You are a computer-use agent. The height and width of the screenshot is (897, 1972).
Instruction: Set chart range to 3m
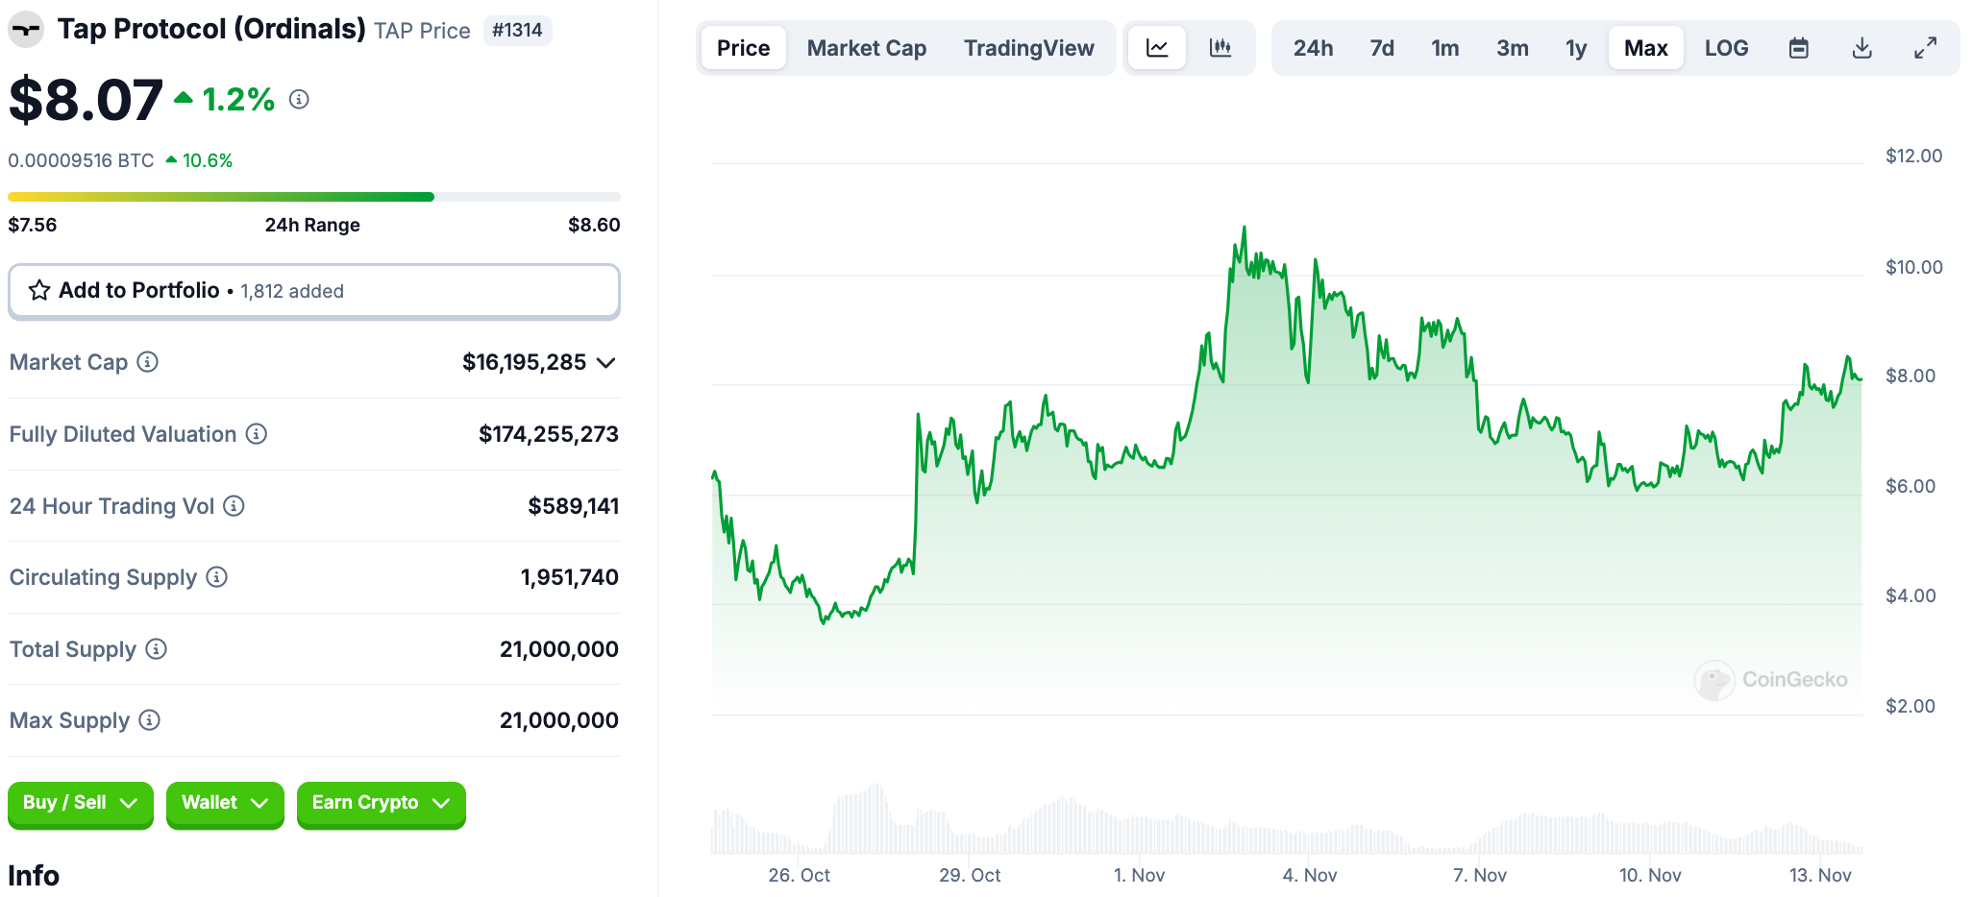pos(1513,48)
